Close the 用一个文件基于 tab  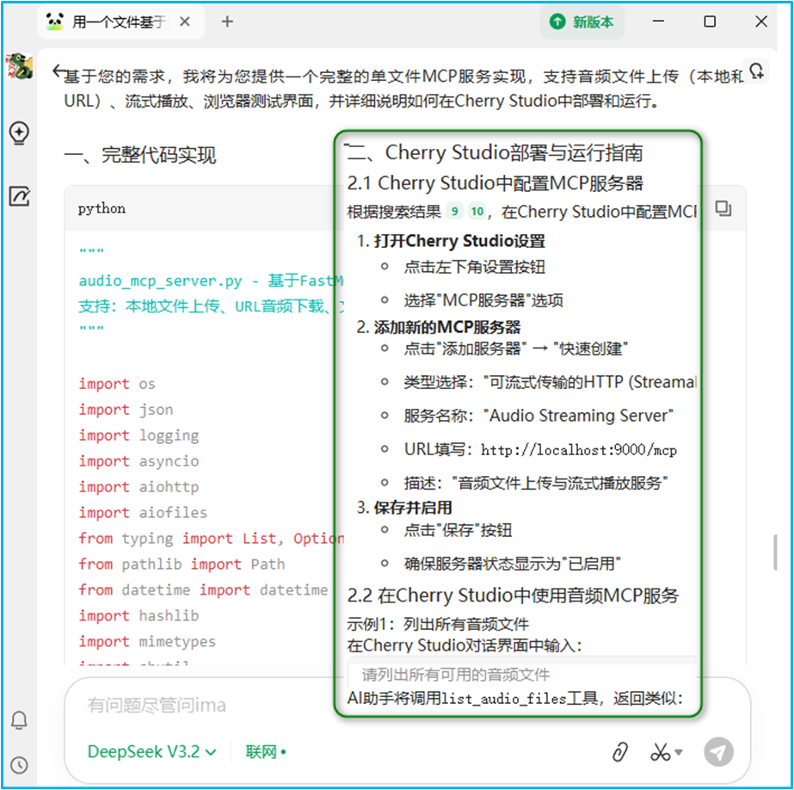[185, 22]
